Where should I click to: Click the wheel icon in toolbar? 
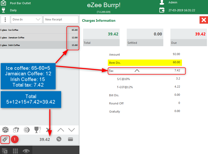click(x=27, y=130)
